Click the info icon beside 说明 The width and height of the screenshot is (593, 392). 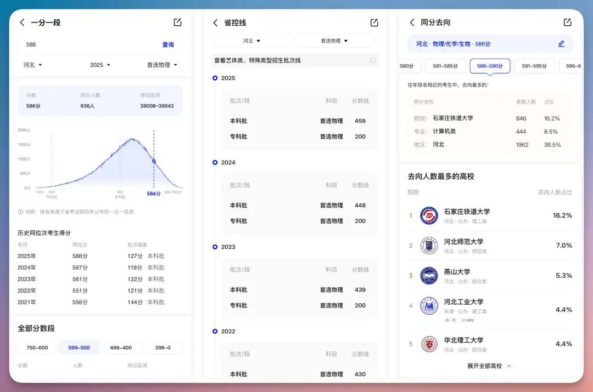(20, 212)
